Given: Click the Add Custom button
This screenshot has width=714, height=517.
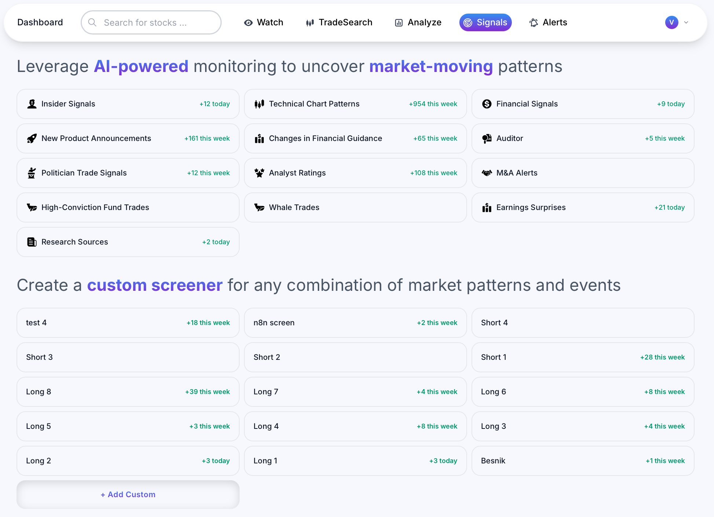Looking at the screenshot, I should click(128, 494).
